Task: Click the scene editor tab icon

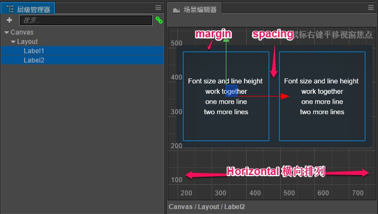Action: [x=176, y=10]
